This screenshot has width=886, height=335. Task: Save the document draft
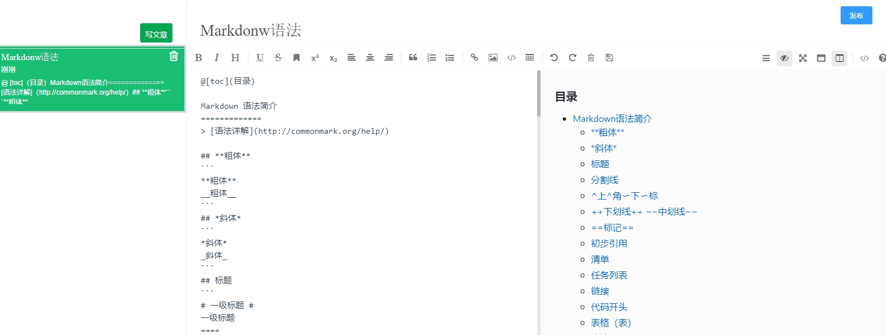pos(609,57)
